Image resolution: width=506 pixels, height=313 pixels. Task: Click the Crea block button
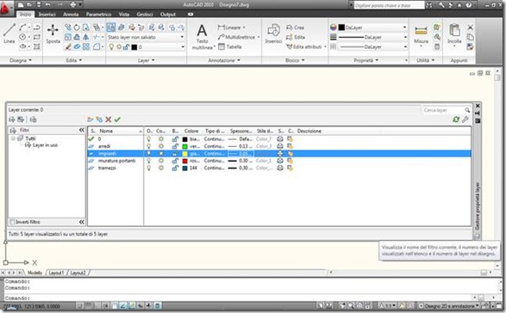296,28
